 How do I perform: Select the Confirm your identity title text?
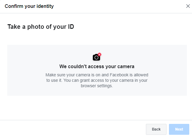(x=29, y=6)
